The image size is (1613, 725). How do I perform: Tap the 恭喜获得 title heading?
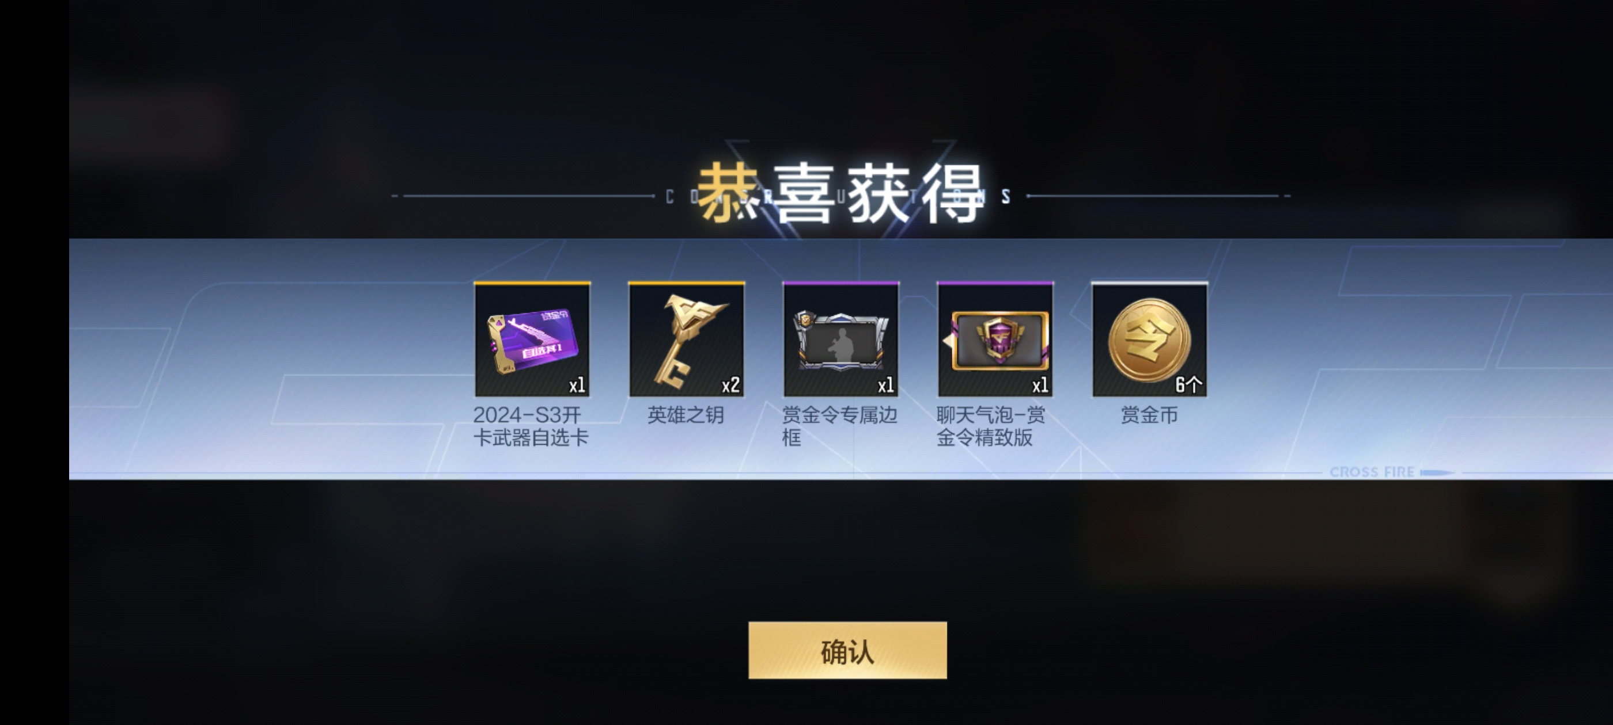coord(840,193)
